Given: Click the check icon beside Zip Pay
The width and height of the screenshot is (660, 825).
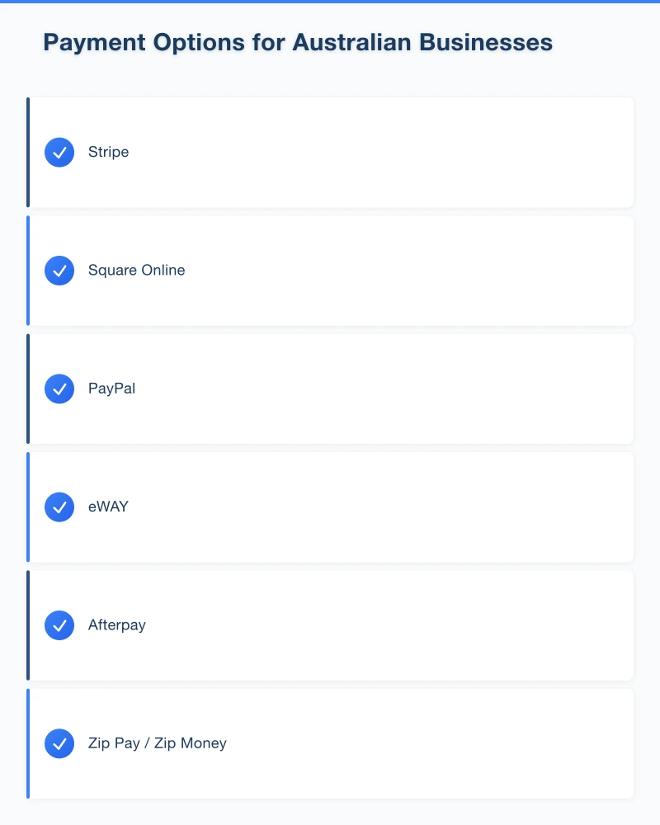Looking at the screenshot, I should 59,743.
